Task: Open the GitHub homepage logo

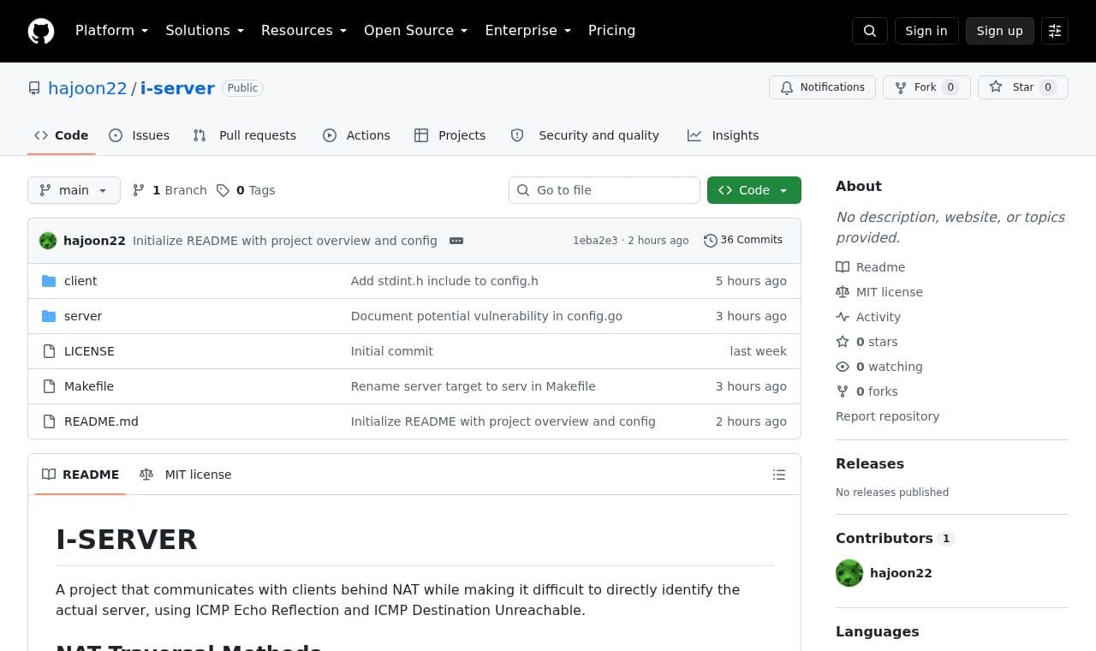Action: (x=41, y=31)
